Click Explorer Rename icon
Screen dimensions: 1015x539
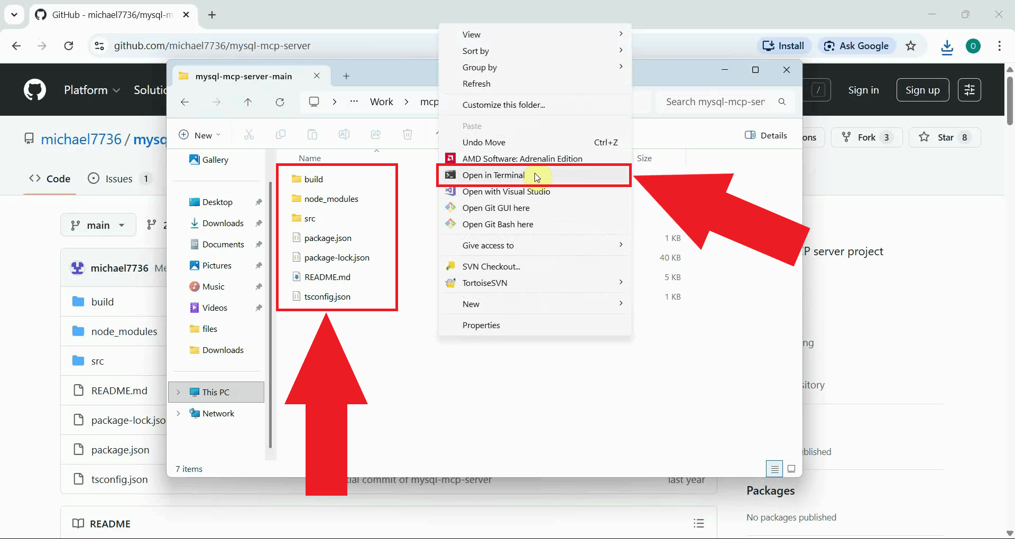344,135
